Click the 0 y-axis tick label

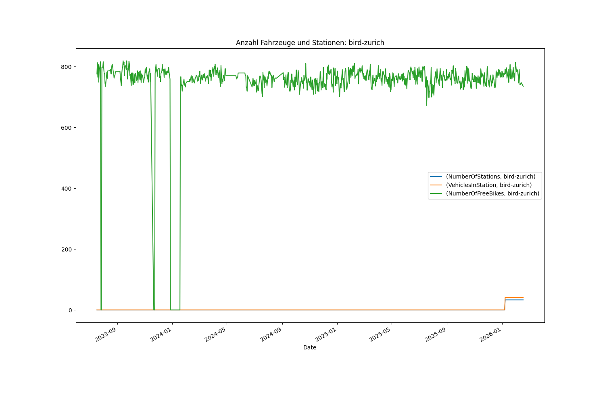pyautogui.click(x=70, y=310)
